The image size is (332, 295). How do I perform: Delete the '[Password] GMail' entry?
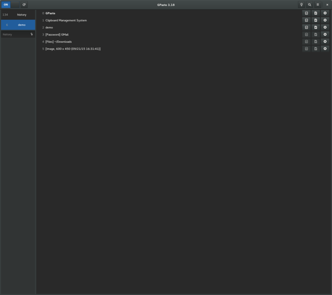click(x=325, y=34)
